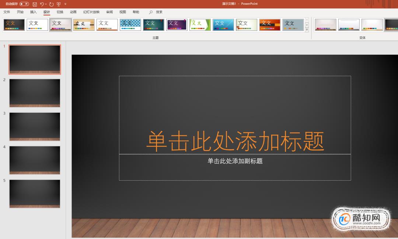The image size is (398, 239).
Task: Apply the white theme with orange underline
Action: [107, 25]
